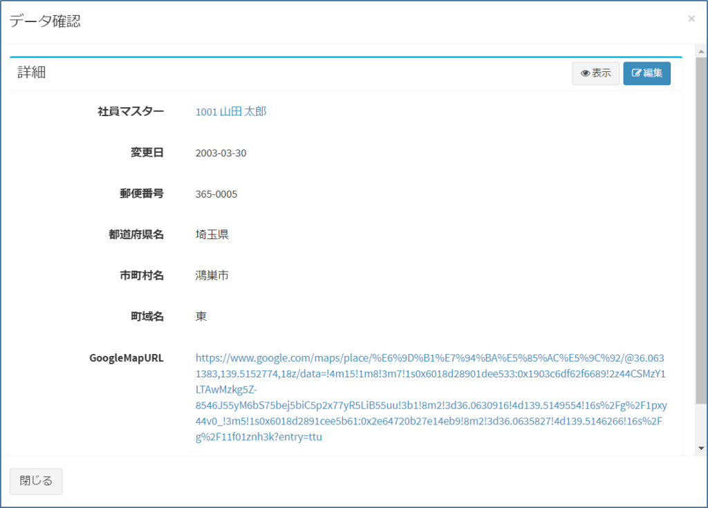The image size is (708, 508).
Task: Click the 詳細 panel heading
Action: (32, 73)
